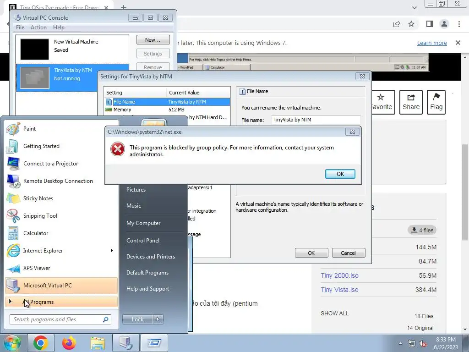Open XPS Viewer
The height and width of the screenshot is (352, 469).
61,268
